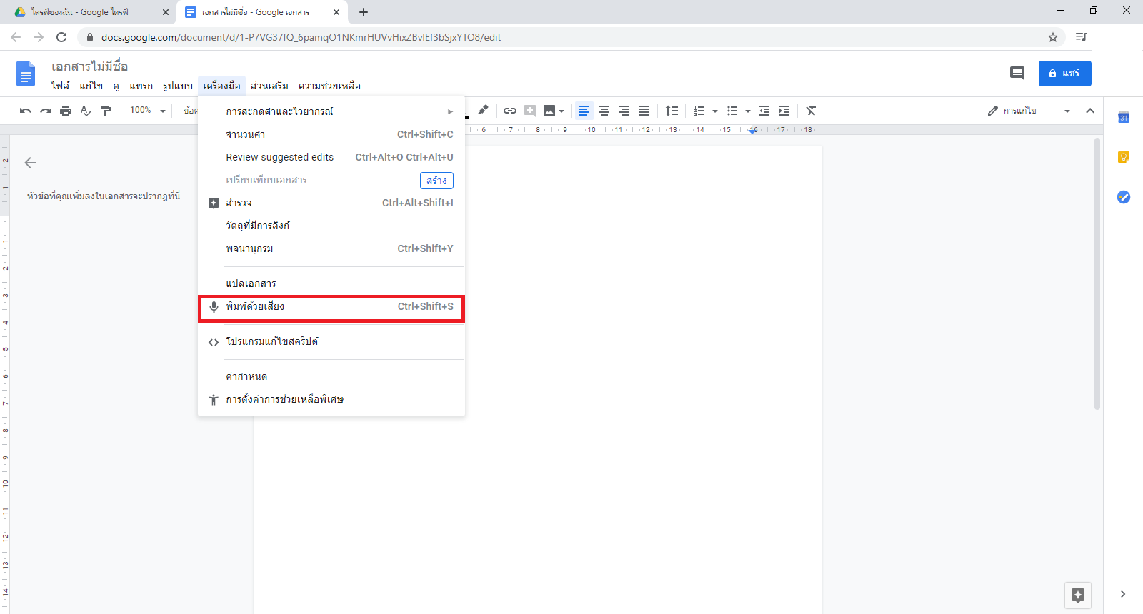Open the Google Tasks side panel icon
This screenshot has height=614, width=1143.
click(x=1124, y=197)
